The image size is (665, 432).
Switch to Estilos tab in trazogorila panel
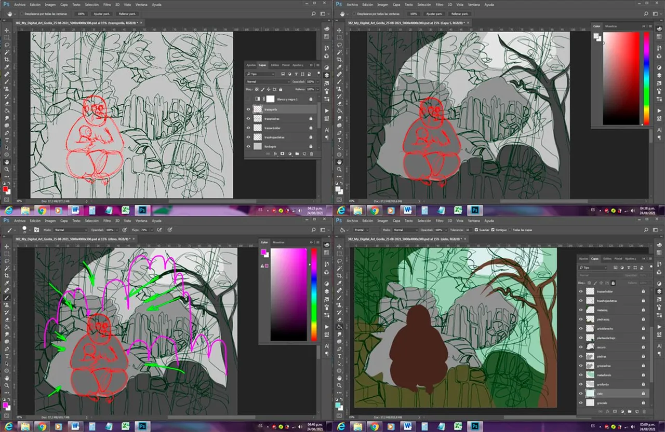pos(274,65)
